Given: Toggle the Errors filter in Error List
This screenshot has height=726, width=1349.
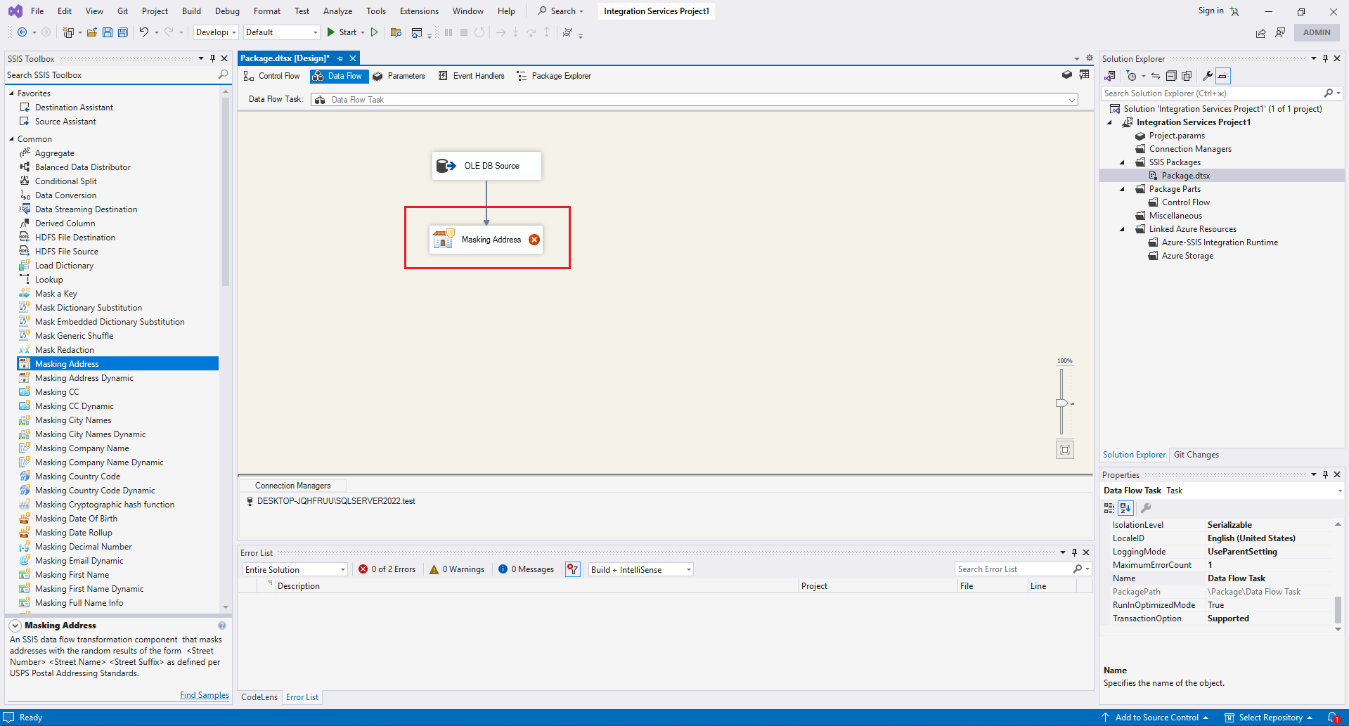Looking at the screenshot, I should click(387, 569).
